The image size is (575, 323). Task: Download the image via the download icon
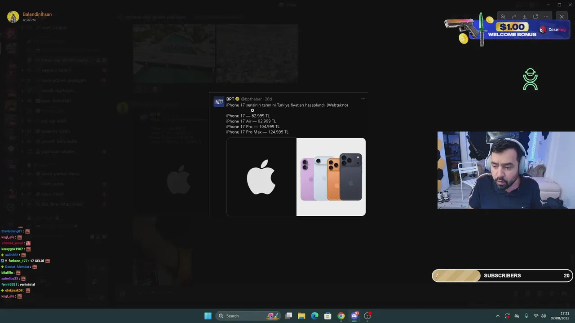[x=525, y=17]
